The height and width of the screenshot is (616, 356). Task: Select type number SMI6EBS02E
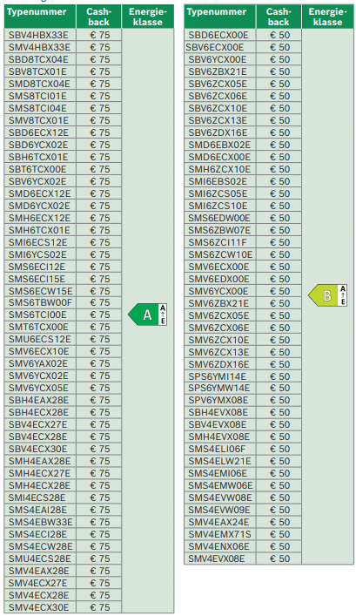tap(218, 181)
